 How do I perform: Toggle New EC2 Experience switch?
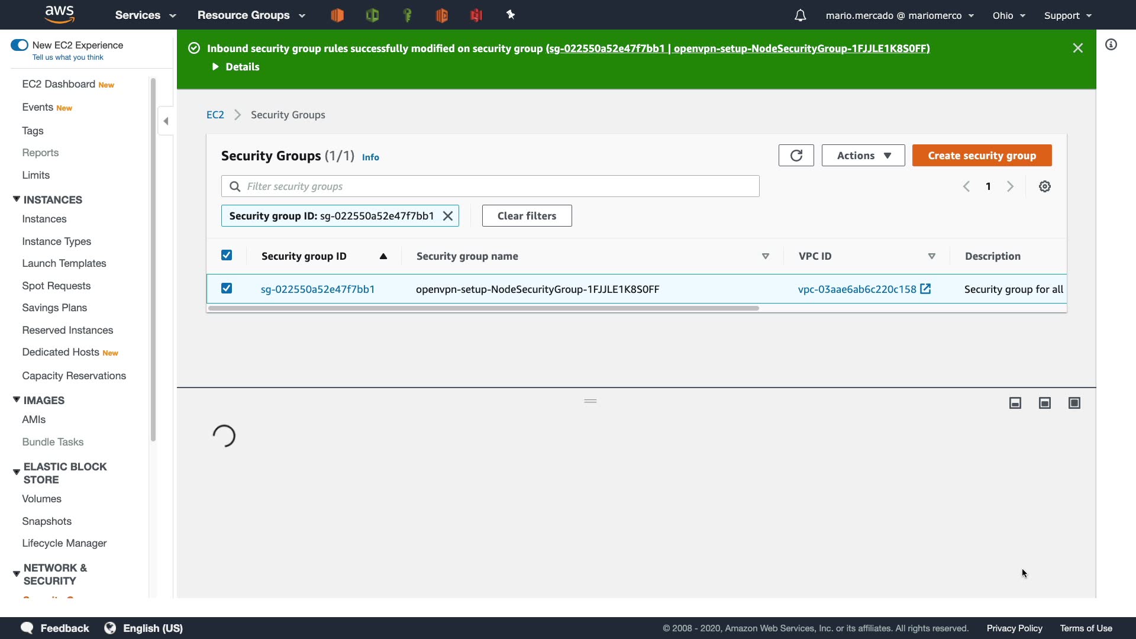[20, 45]
